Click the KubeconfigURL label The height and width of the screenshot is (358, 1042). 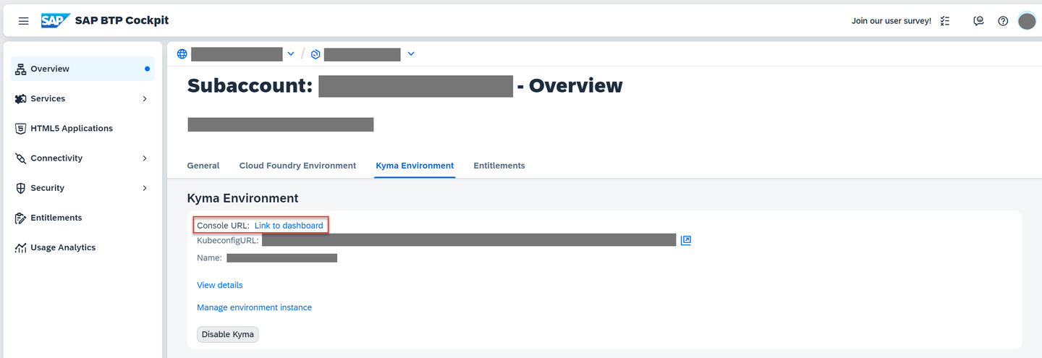[x=228, y=240]
